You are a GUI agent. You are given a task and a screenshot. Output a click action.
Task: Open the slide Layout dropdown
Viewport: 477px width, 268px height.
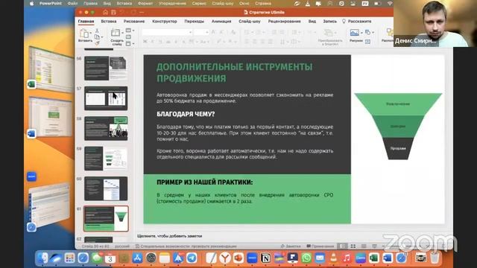pos(130,31)
